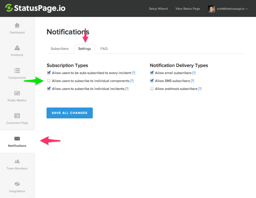Enable webhook subscribers checkbox

point(152,89)
